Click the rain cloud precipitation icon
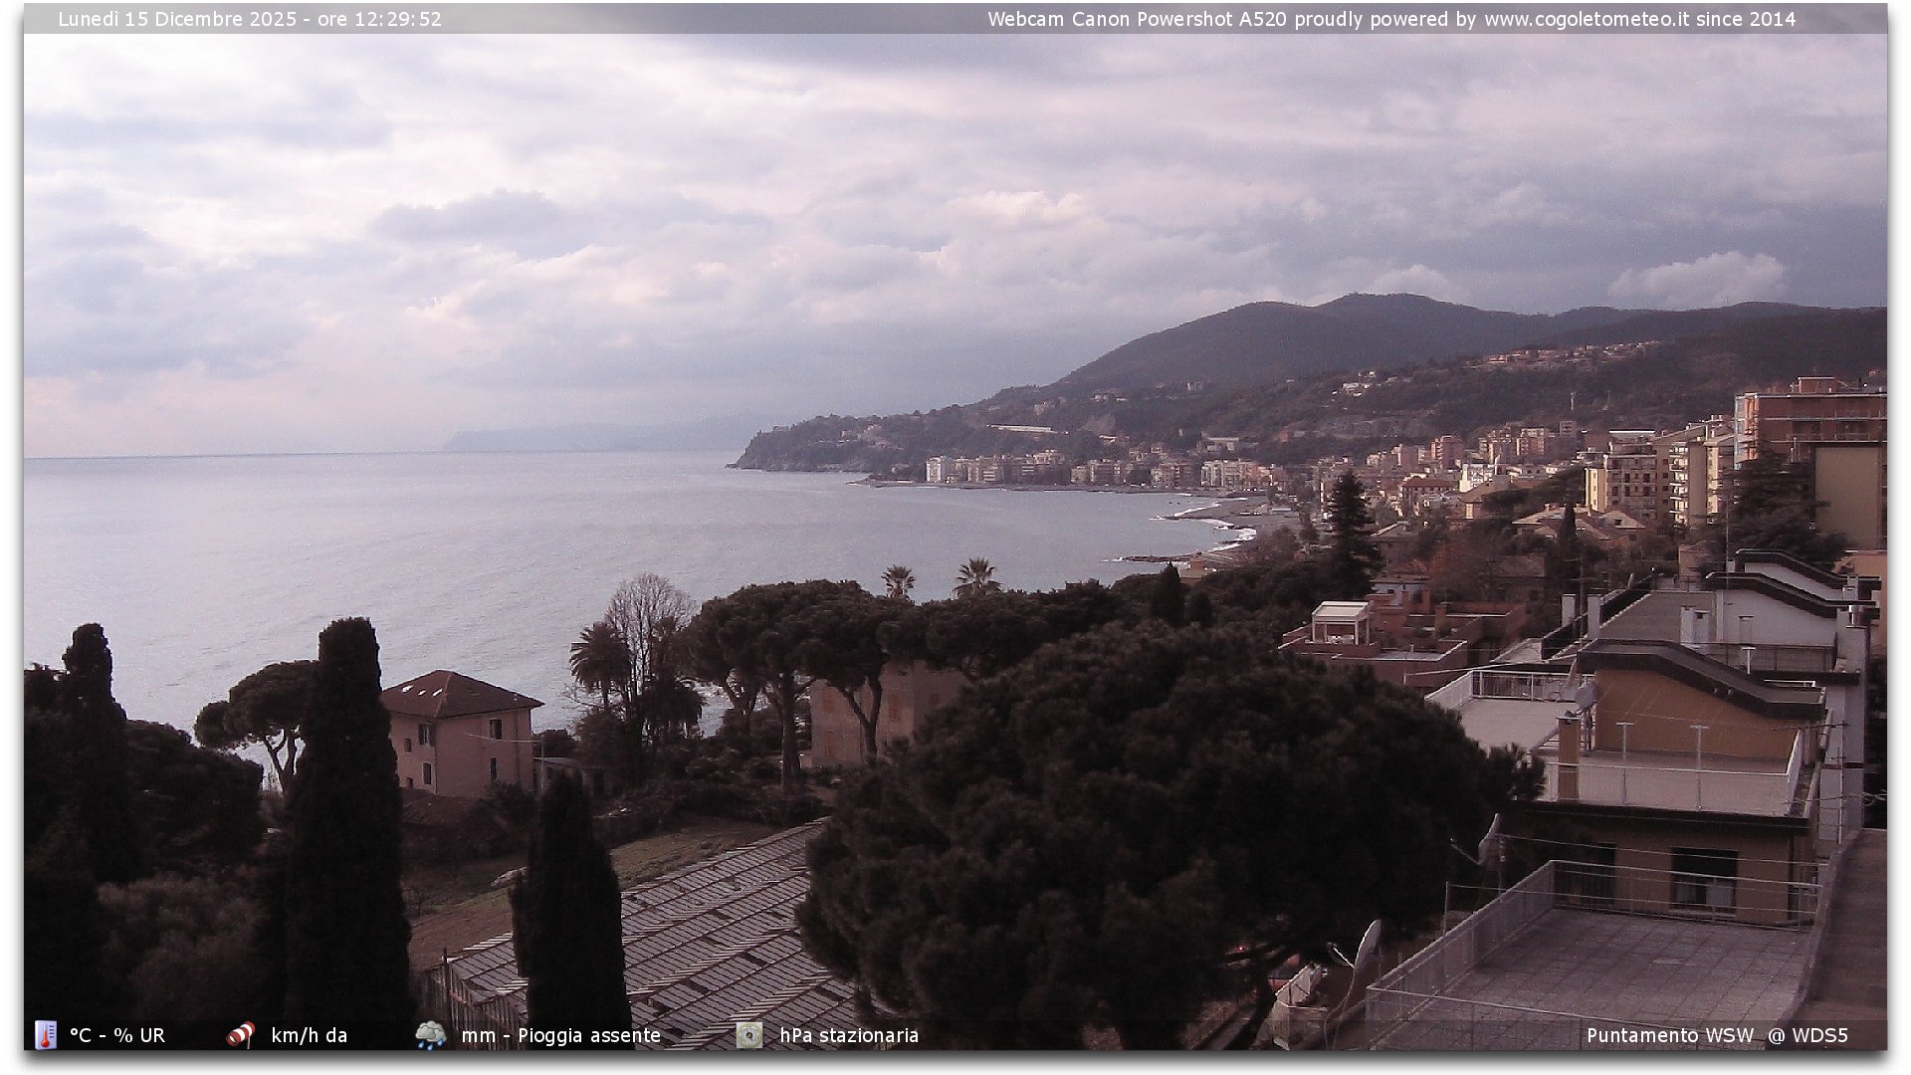The height and width of the screenshot is (1075, 1911). (431, 1035)
